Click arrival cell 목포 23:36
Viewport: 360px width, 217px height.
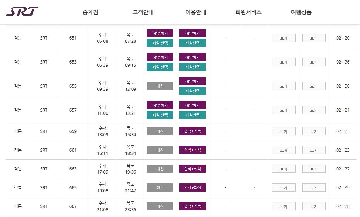tap(131, 206)
